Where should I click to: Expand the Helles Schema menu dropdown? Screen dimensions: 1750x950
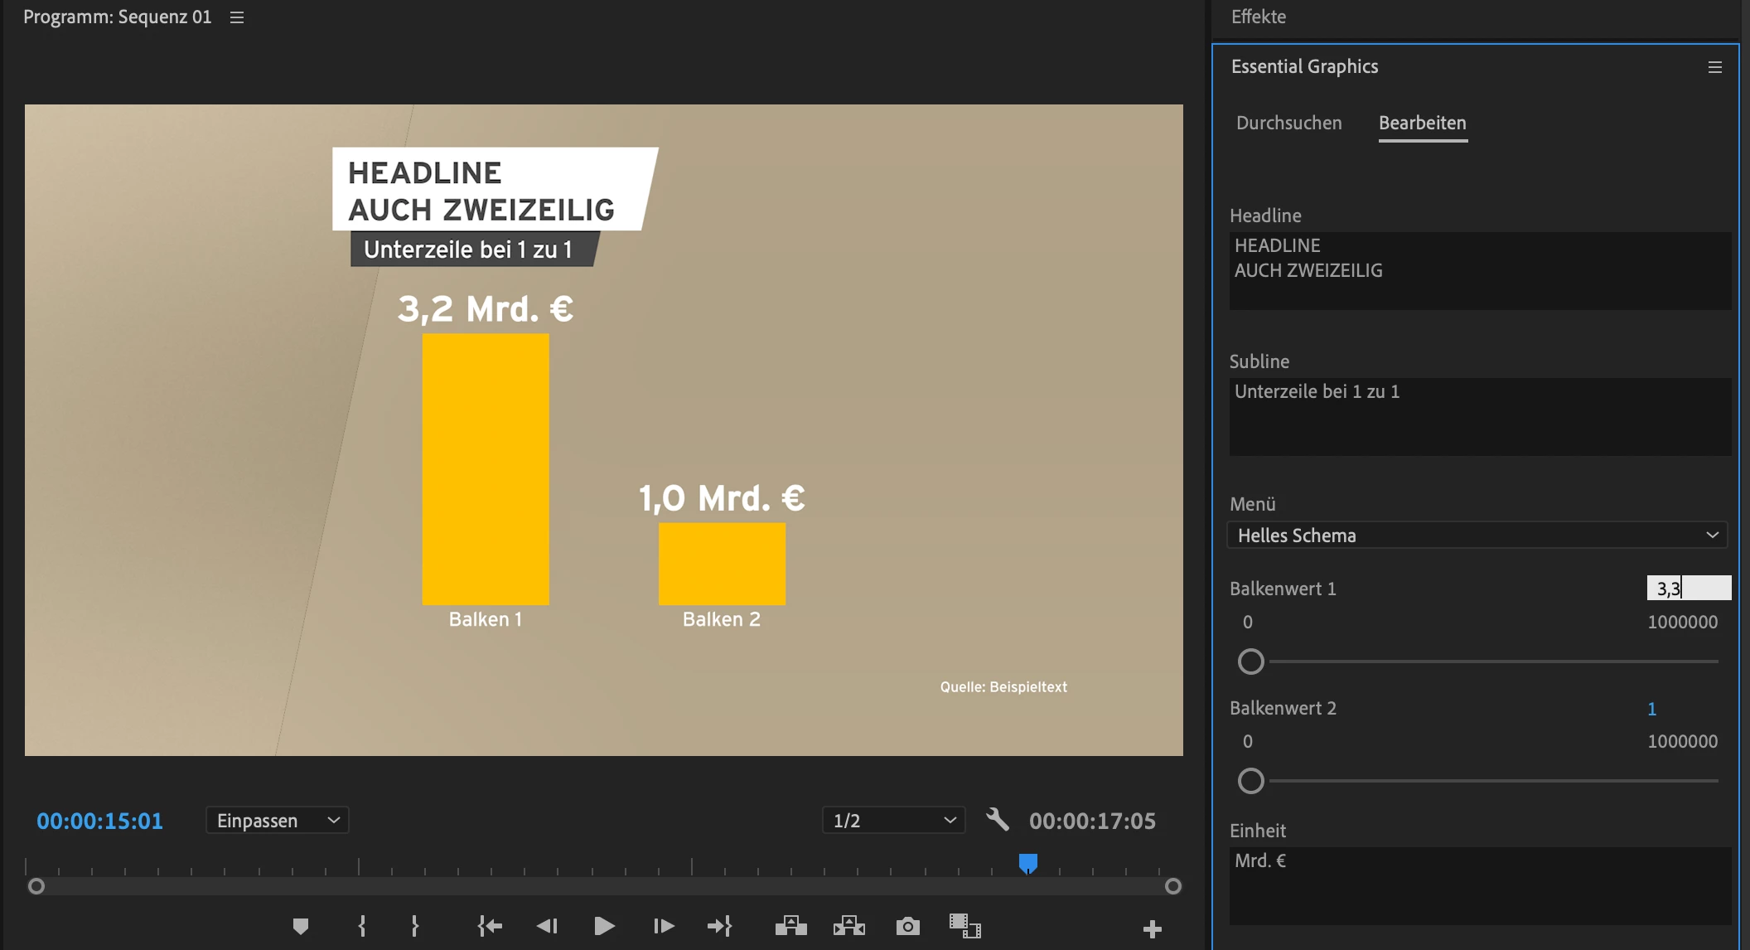coord(1477,536)
